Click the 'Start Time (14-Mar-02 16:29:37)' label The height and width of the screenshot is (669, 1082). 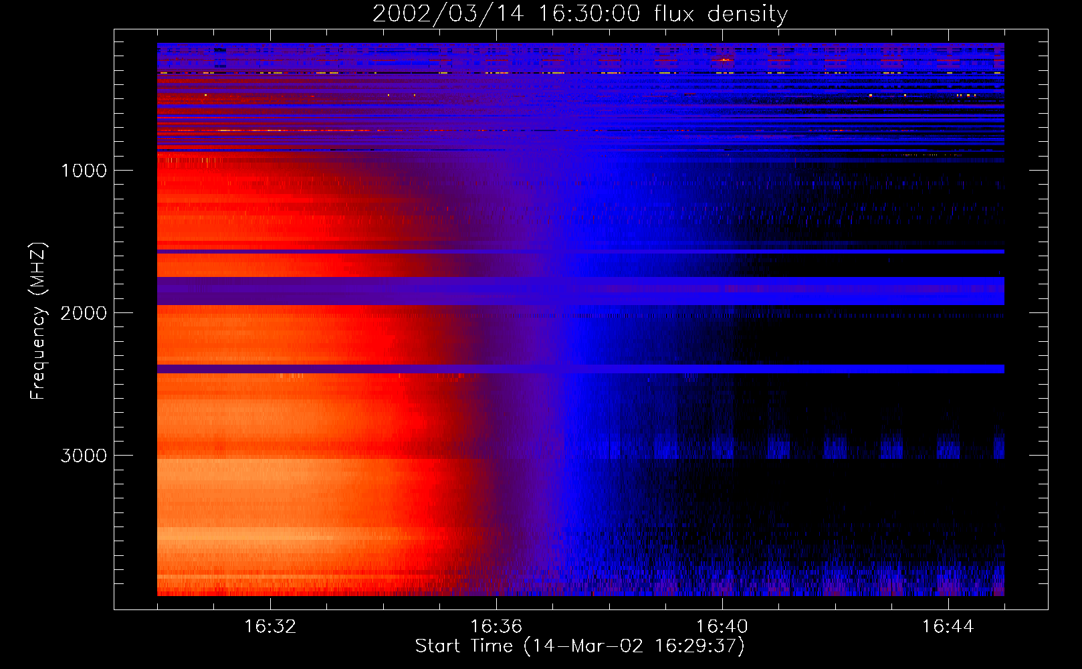click(580, 646)
